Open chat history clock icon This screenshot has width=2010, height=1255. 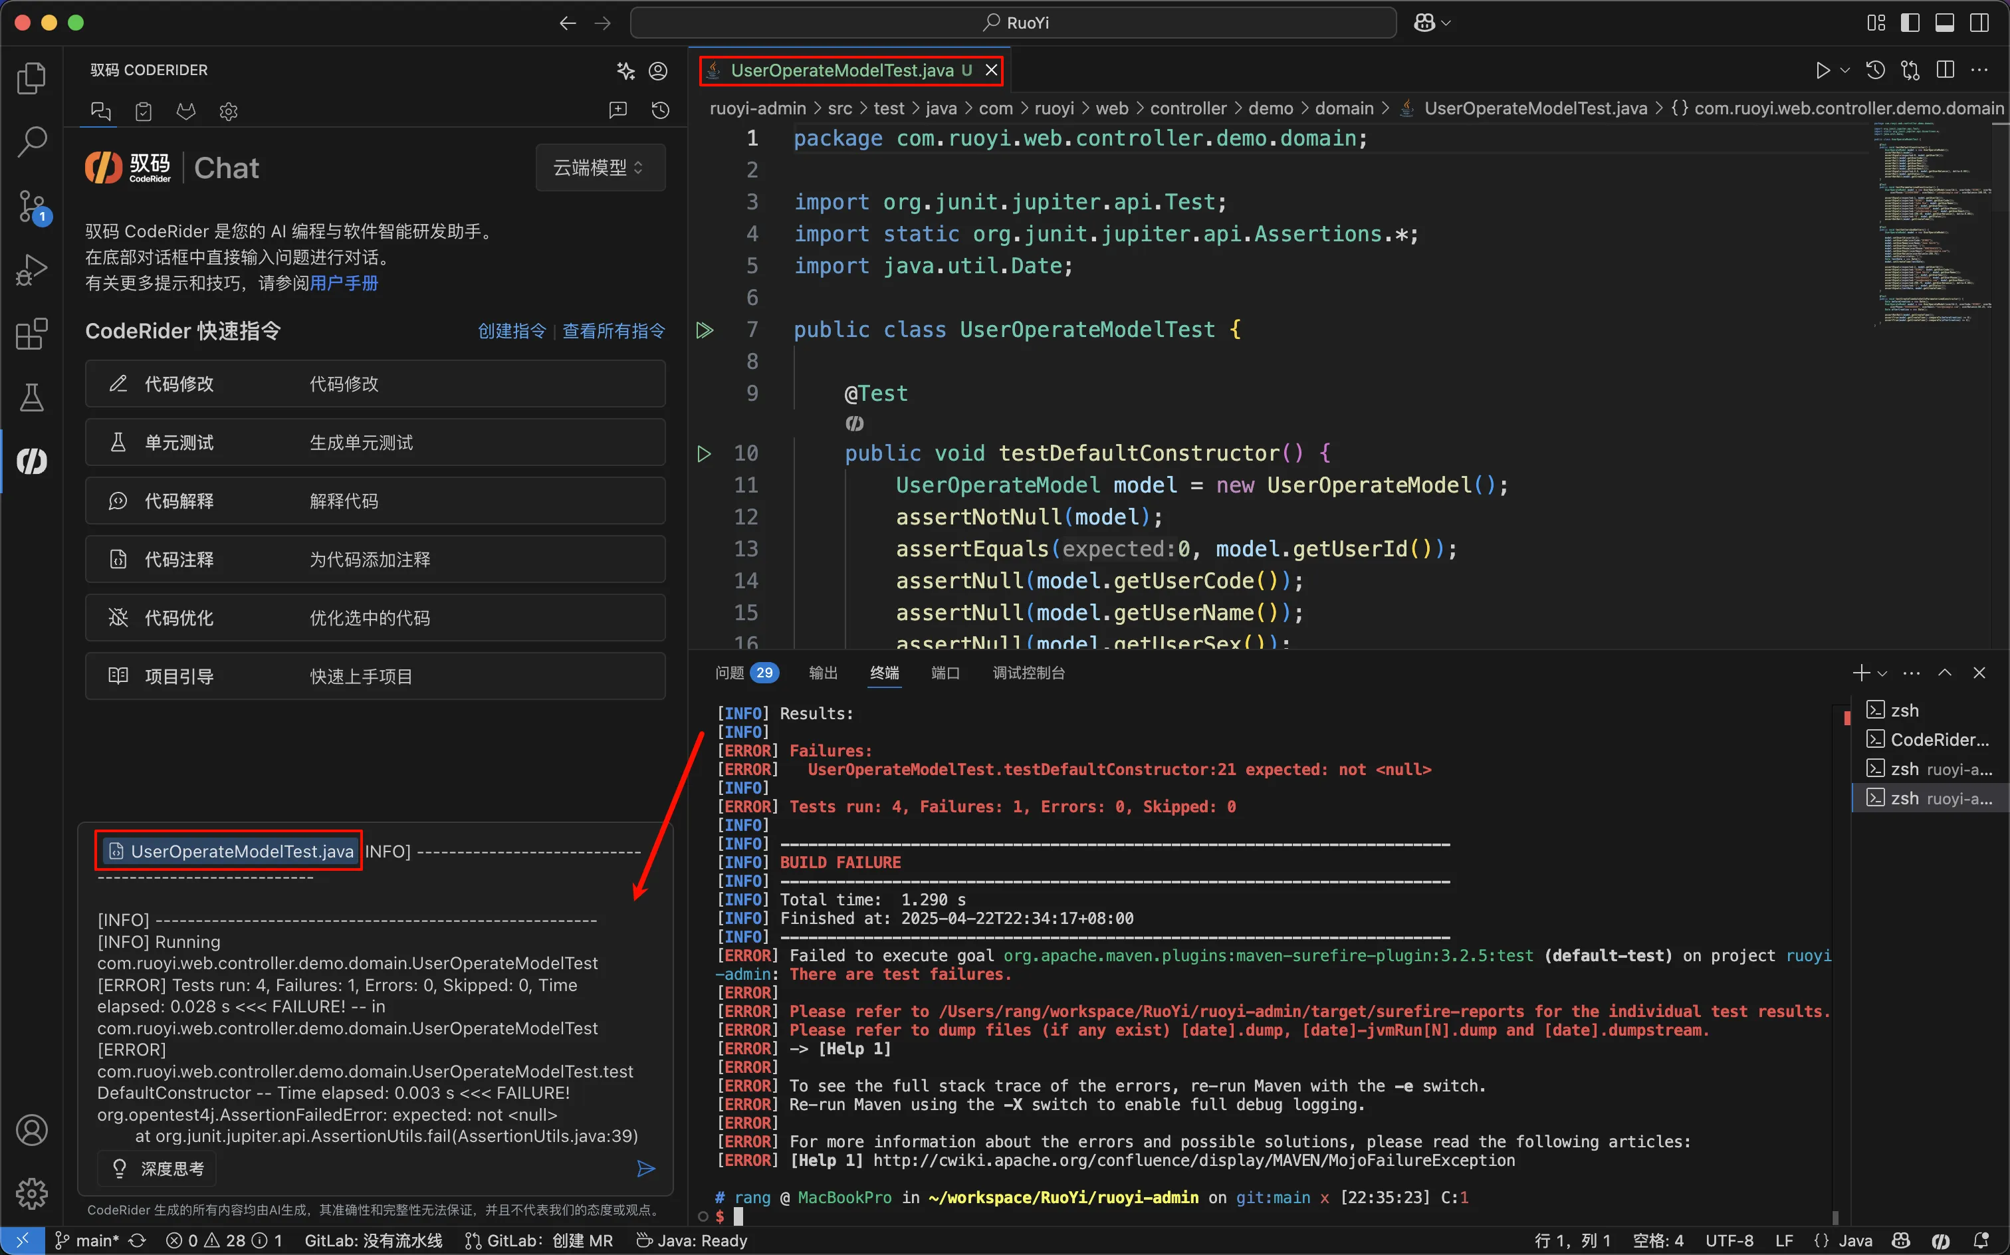coord(661,110)
